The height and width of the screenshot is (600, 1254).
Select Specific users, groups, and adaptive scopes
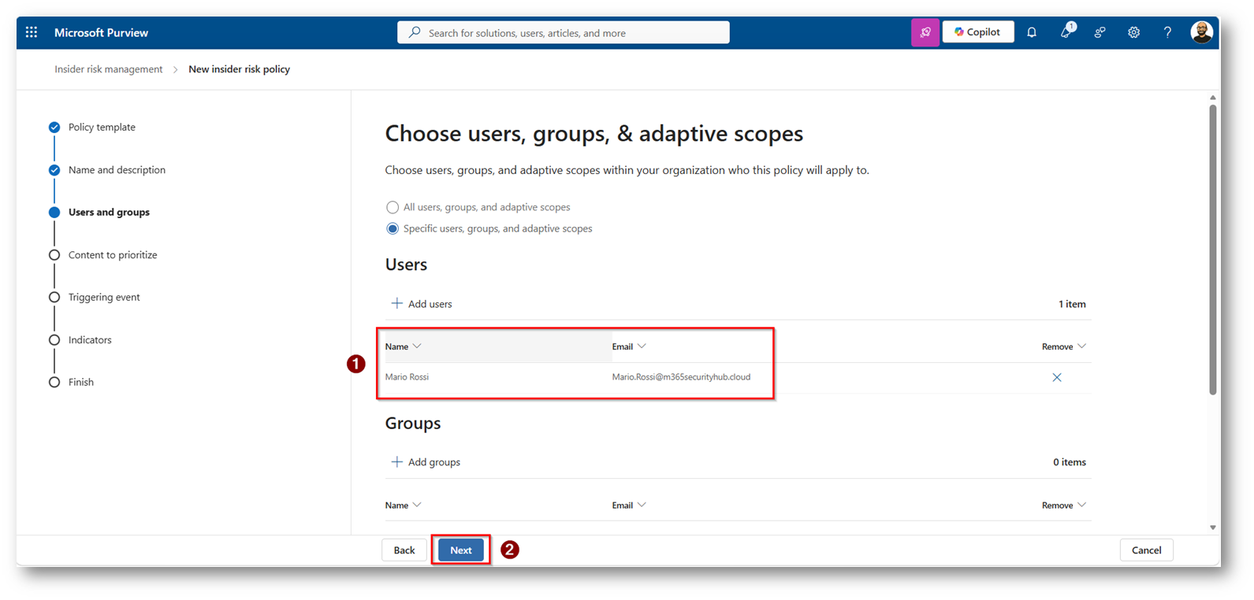(393, 228)
